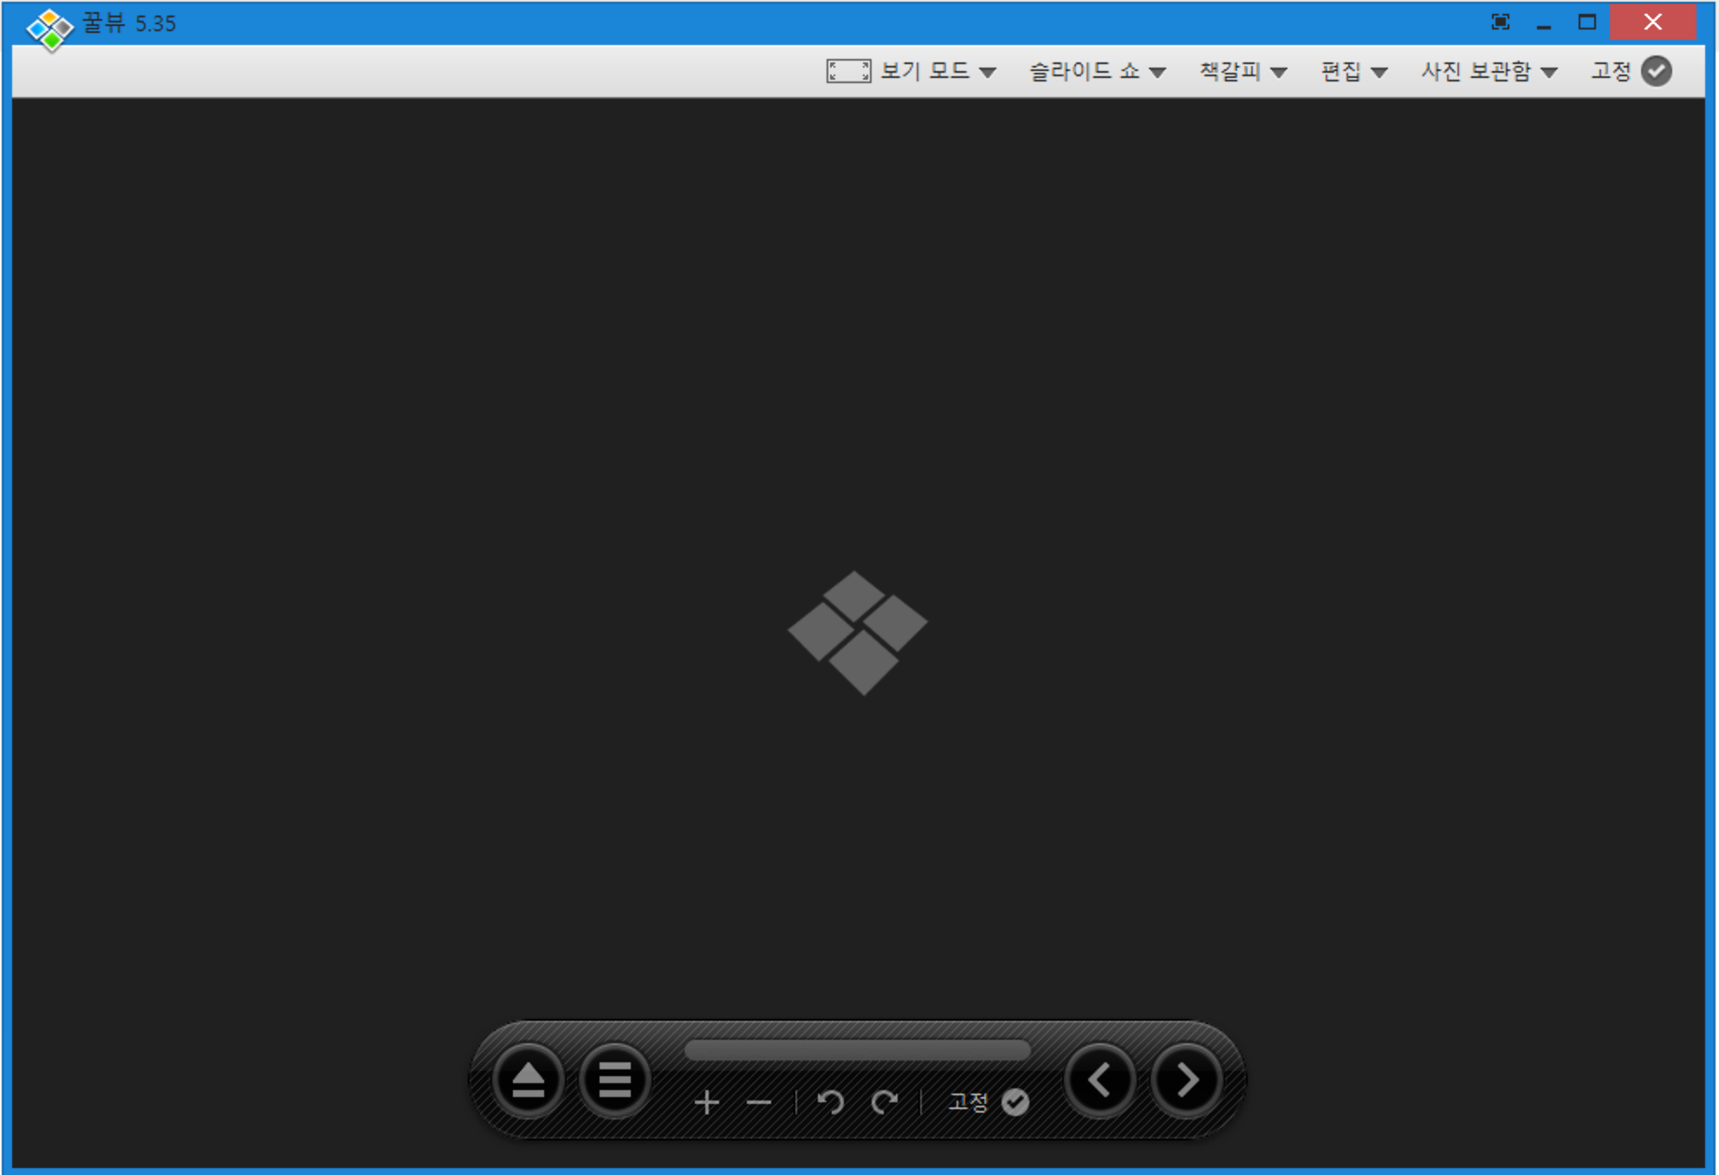This screenshot has width=1719, height=1175.
Task: Zoom out with the minus icon
Action: [x=758, y=1102]
